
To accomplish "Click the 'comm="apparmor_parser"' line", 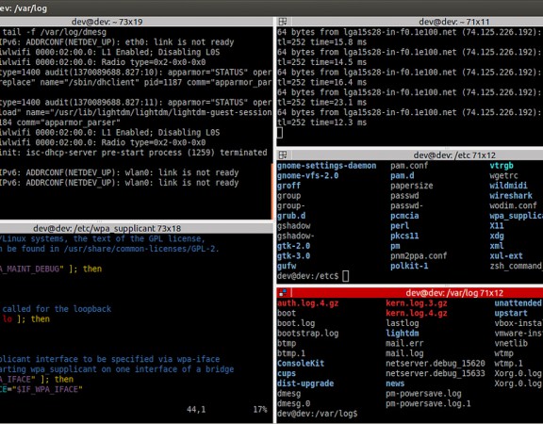I will click(60, 122).
